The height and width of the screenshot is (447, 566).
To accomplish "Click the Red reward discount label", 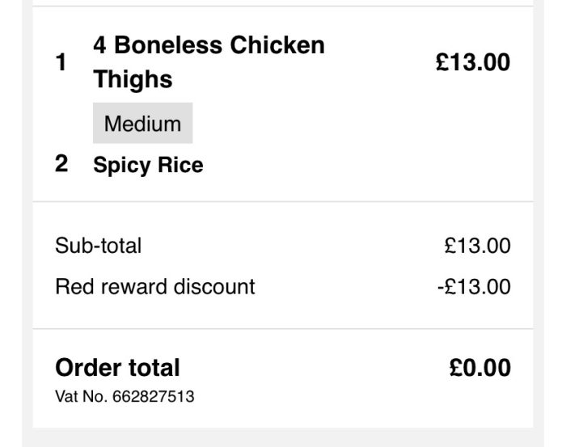I will tap(154, 286).
